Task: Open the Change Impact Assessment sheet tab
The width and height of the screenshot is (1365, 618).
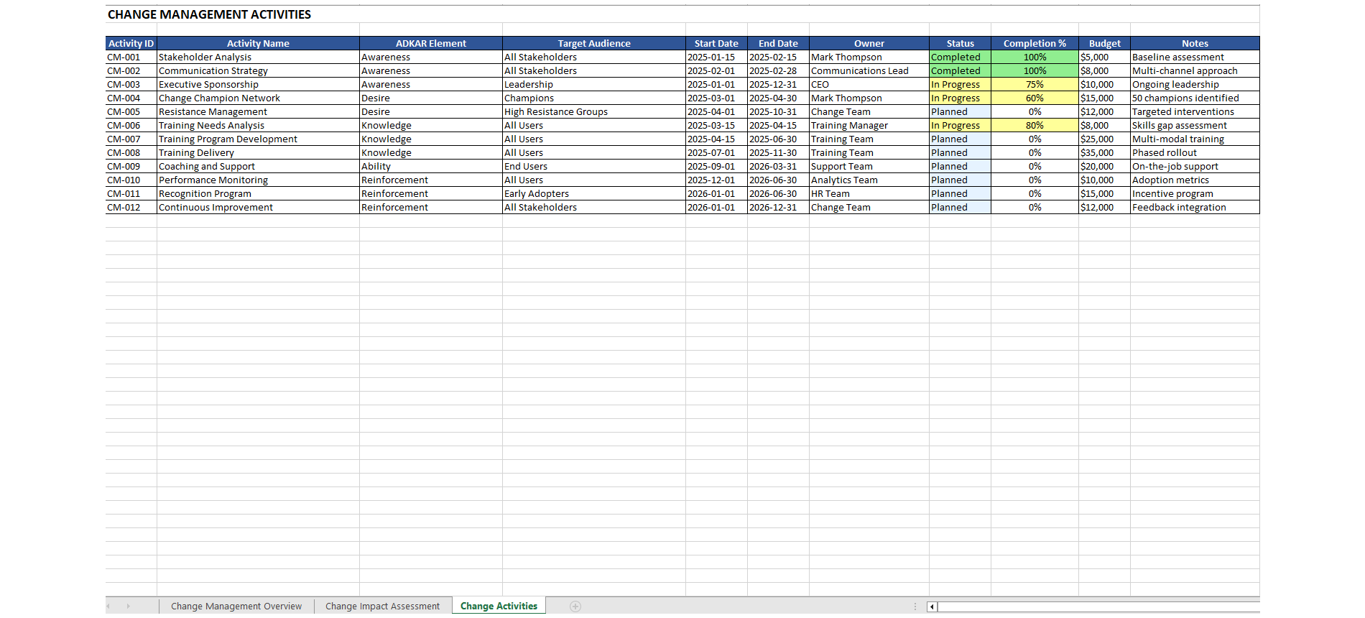Action: click(382, 607)
